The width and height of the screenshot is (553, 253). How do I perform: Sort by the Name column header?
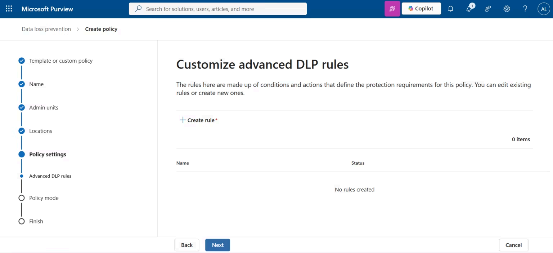[183, 163]
